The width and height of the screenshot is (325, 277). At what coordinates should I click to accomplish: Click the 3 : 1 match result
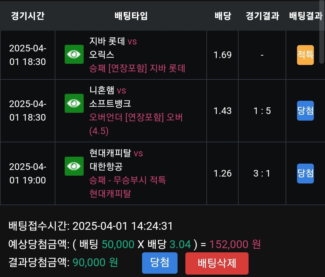(x=262, y=173)
